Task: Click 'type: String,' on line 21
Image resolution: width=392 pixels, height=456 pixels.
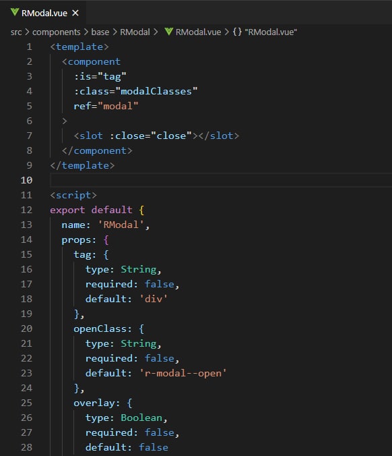Action: pyautogui.click(x=123, y=344)
